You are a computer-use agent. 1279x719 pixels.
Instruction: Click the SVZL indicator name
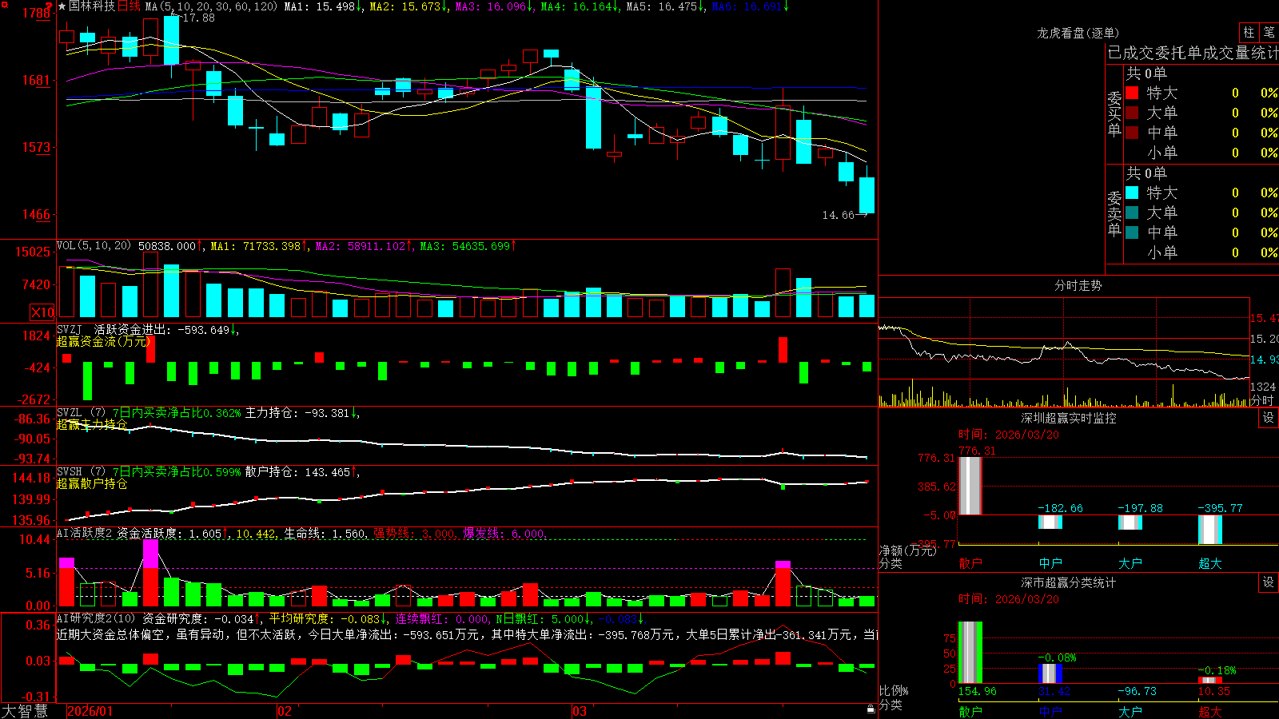[x=70, y=413]
